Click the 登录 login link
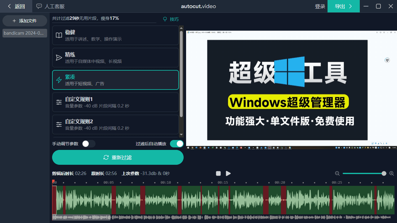 (320, 6)
